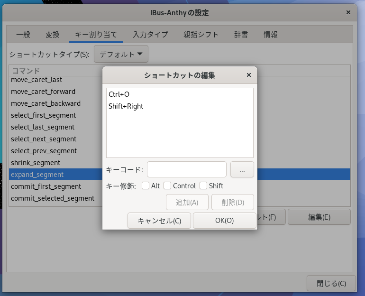
Task: Switch to the 一般 tab
Action: click(x=23, y=35)
